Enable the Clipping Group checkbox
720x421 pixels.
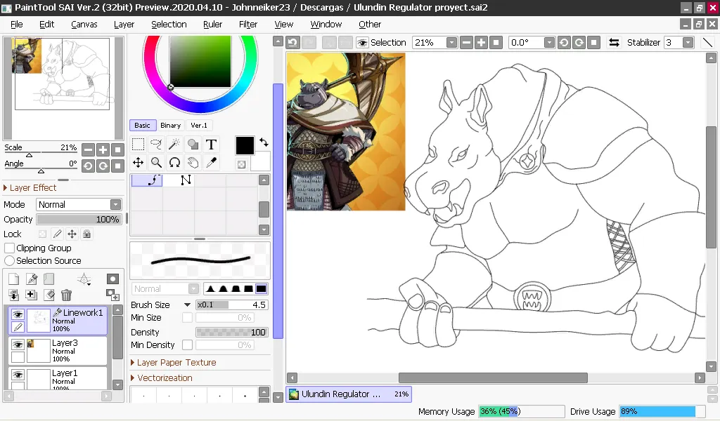point(9,248)
